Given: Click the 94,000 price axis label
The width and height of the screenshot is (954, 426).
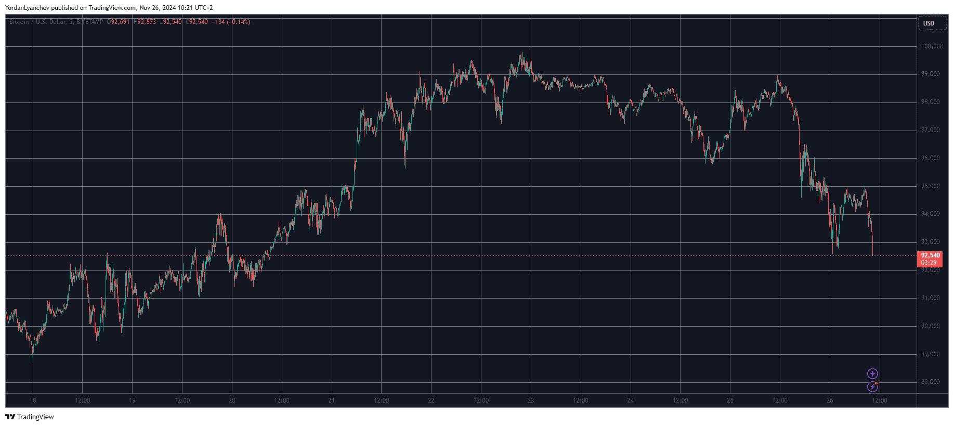Looking at the screenshot, I should (931, 214).
